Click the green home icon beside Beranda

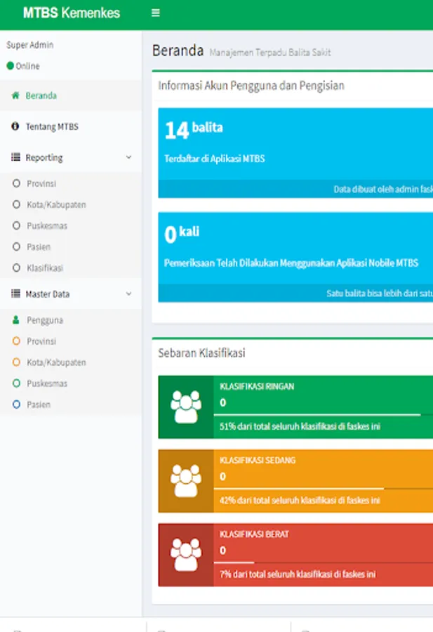click(15, 96)
